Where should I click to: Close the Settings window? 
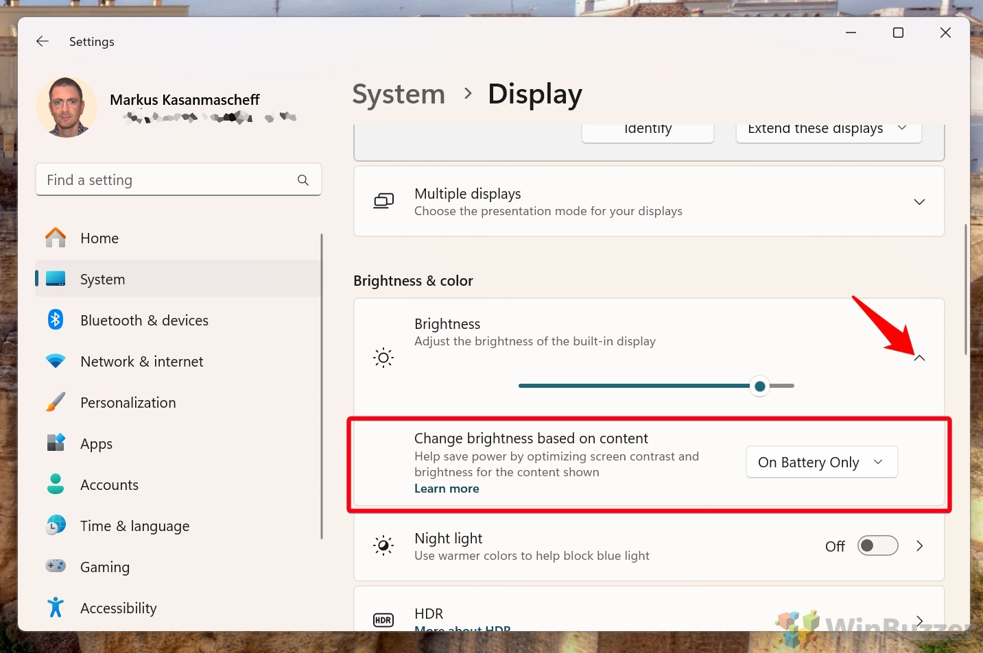pyautogui.click(x=945, y=33)
